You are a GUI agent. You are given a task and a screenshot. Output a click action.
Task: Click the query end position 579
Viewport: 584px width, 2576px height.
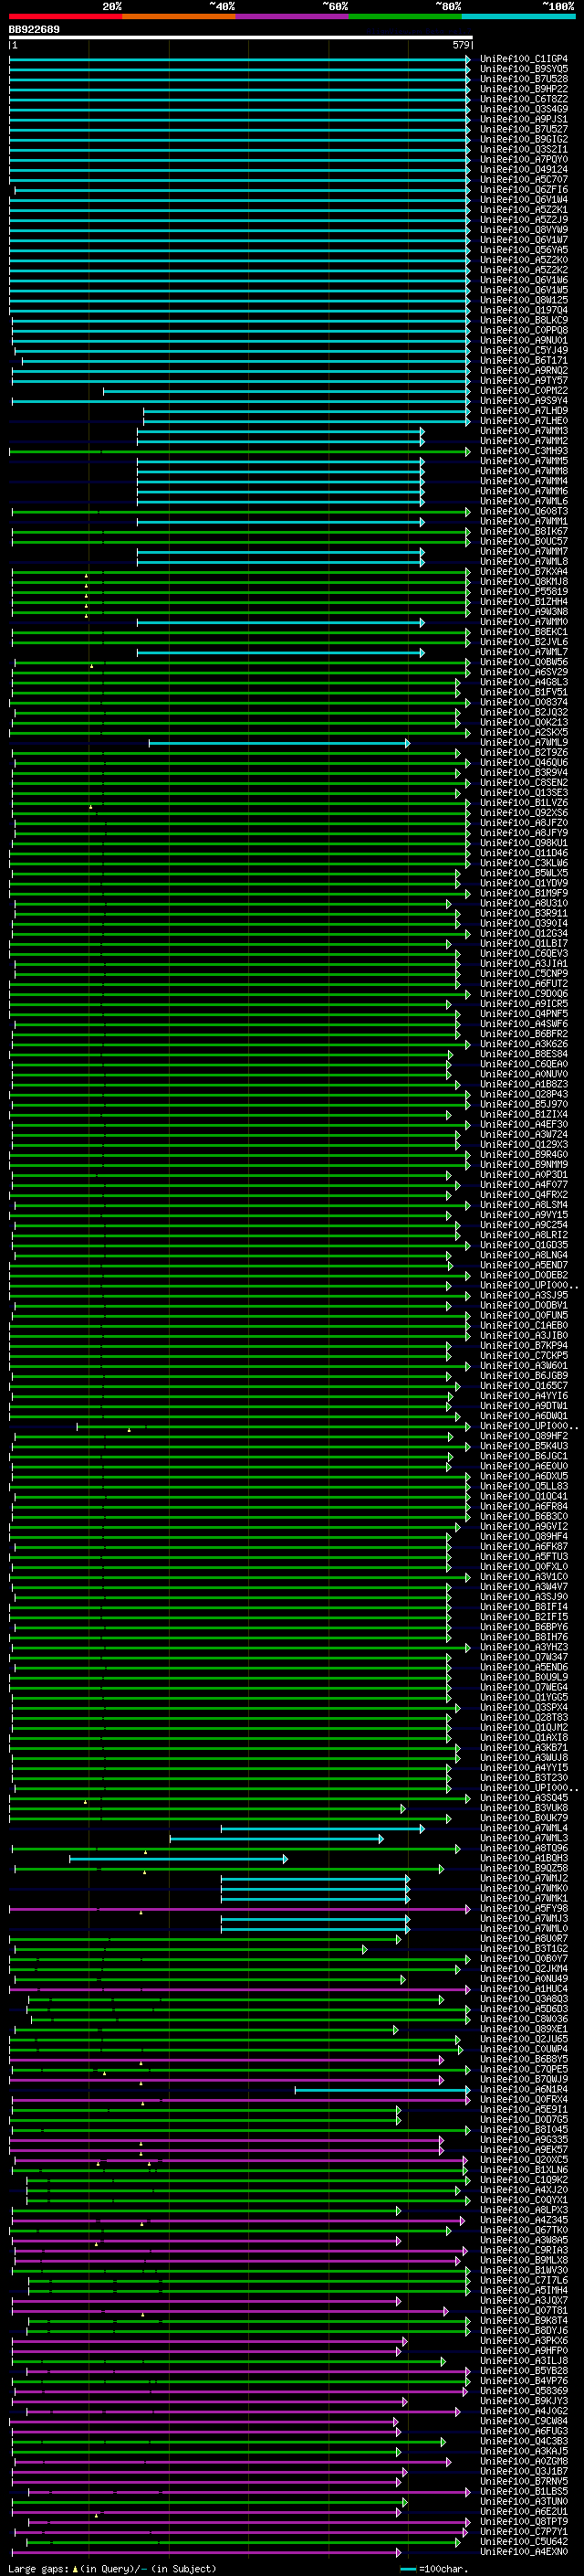tap(461, 45)
